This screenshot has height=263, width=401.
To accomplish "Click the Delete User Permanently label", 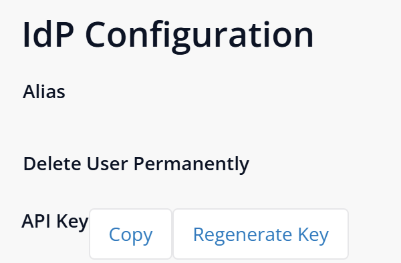I will click(136, 164).
